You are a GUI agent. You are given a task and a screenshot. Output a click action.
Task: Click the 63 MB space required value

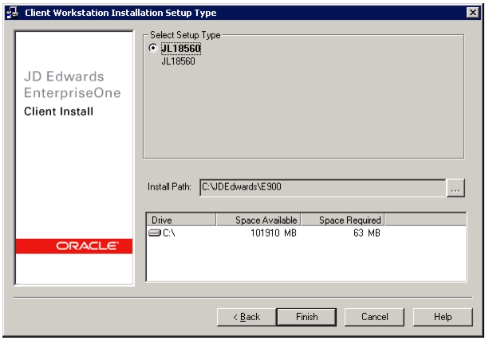367,233
